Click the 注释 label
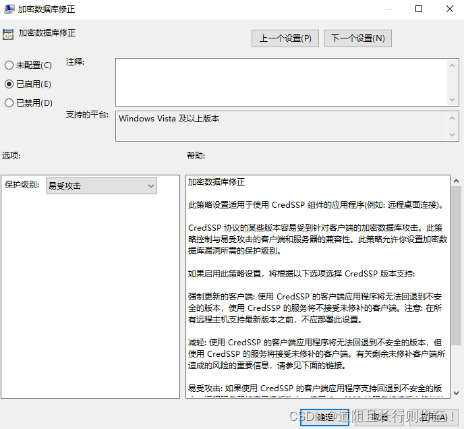The width and height of the screenshot is (464, 429). point(75,62)
